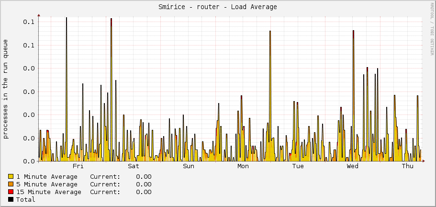Image resolution: width=436 pixels, height=207 pixels.
Task: Click the yellow 1 Minute Average swatch
Action: tap(11, 176)
